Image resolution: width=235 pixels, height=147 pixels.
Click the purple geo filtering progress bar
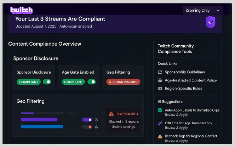coord(39,120)
